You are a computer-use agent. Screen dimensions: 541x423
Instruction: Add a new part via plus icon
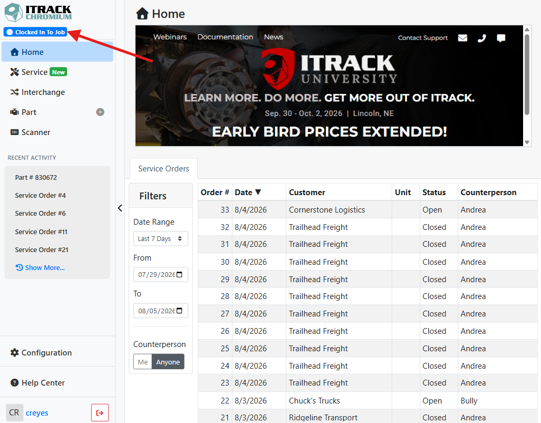click(x=100, y=112)
